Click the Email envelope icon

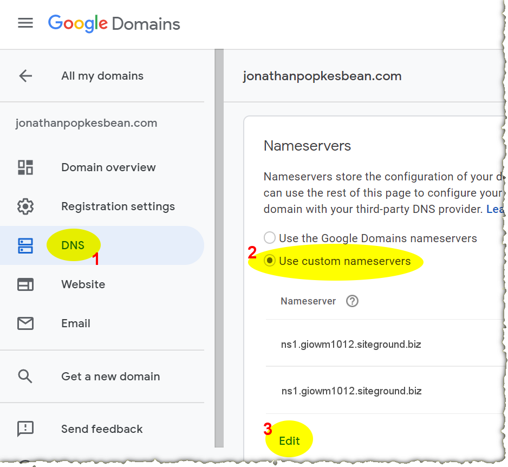[25, 323]
